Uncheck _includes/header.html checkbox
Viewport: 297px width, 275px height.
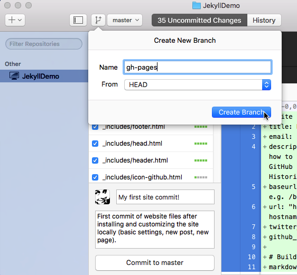coord(95,160)
